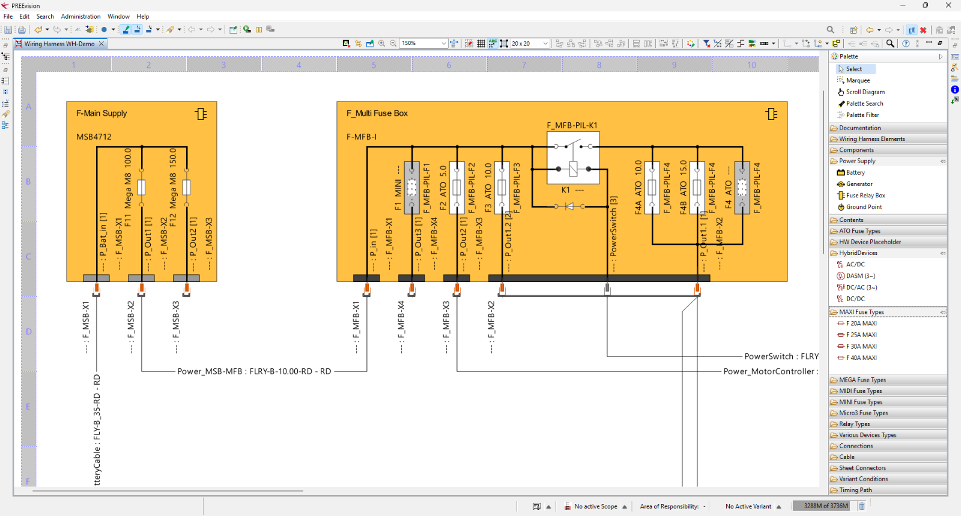The width and height of the screenshot is (961, 516).
Task: Switch to Wiring Harness WH-Demo tab
Action: coord(59,44)
